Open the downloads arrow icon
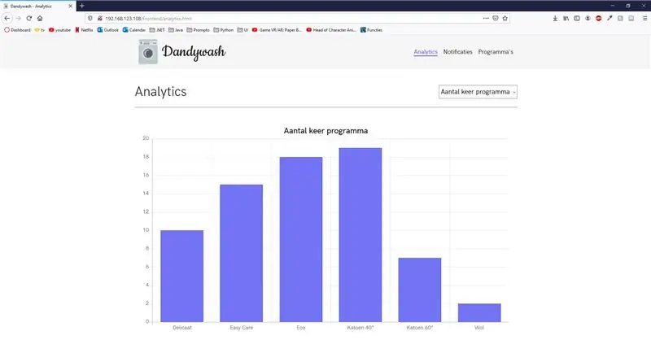 pyautogui.click(x=555, y=18)
